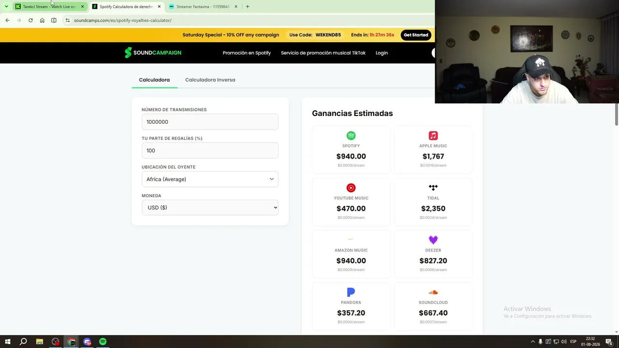The height and width of the screenshot is (348, 619).
Task: Click the Spotify $940.00 earnings amount
Action: 351,157
